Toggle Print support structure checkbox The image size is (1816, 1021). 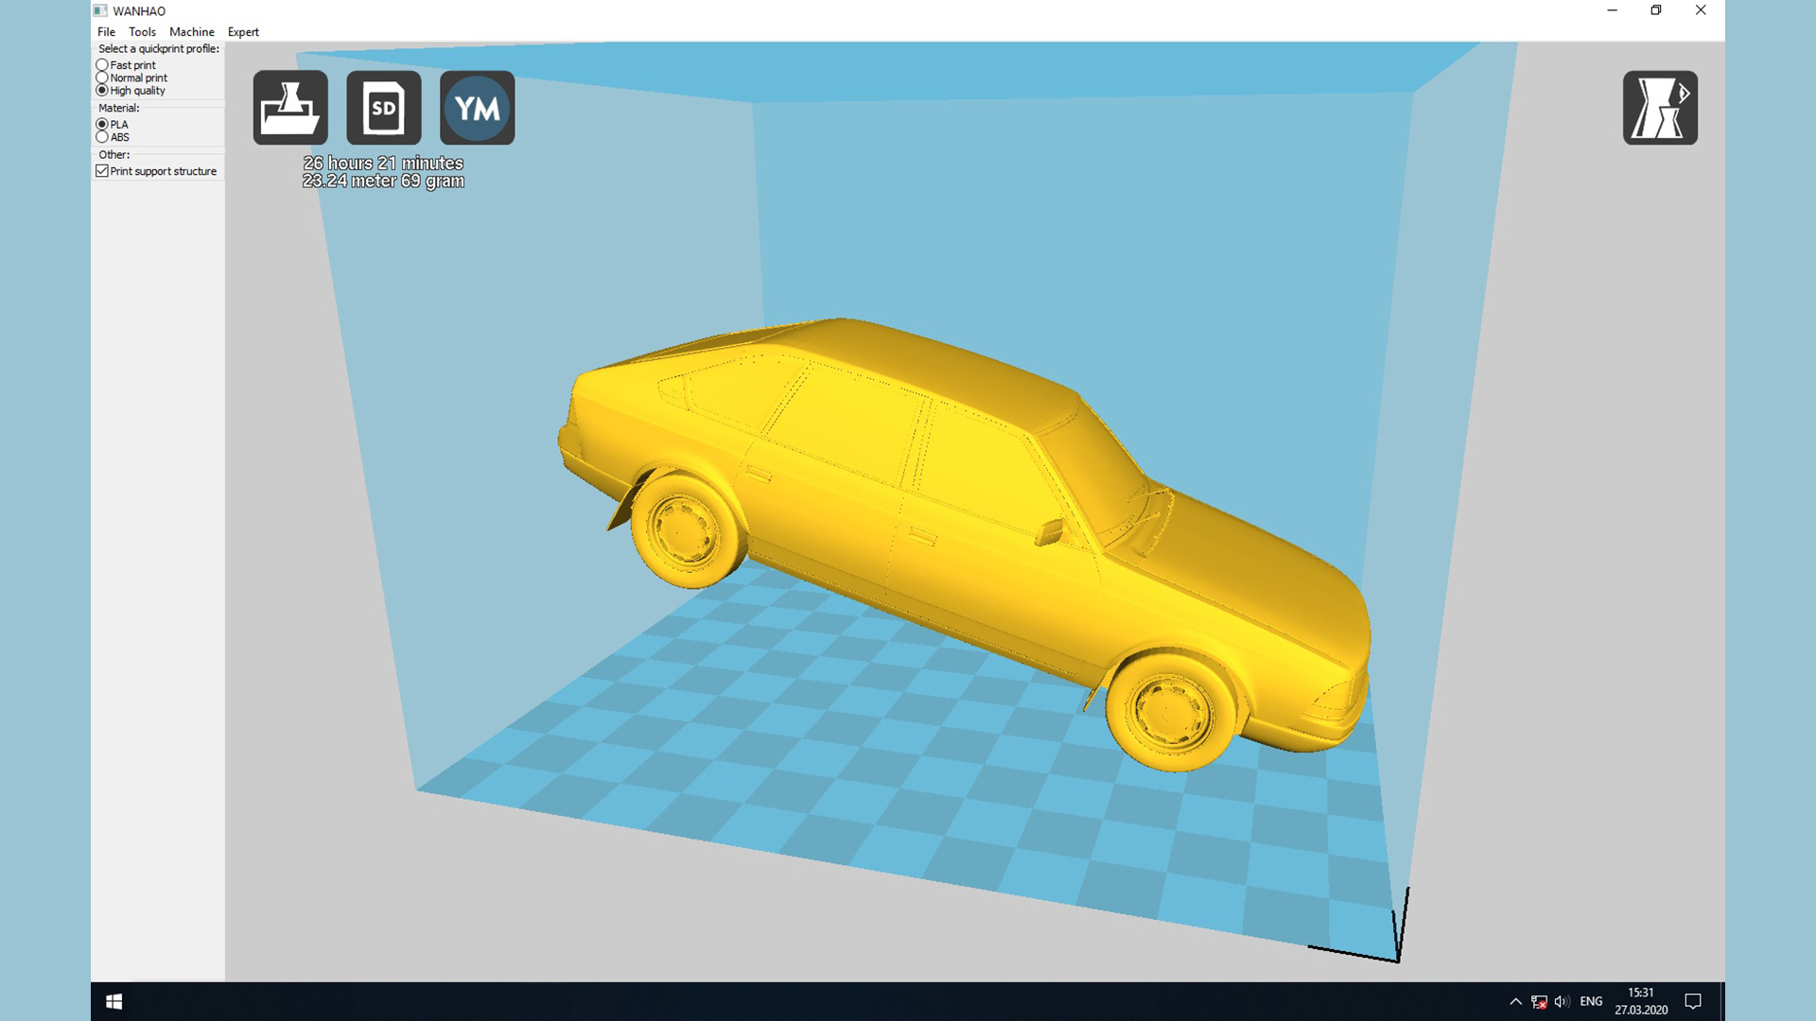click(102, 171)
